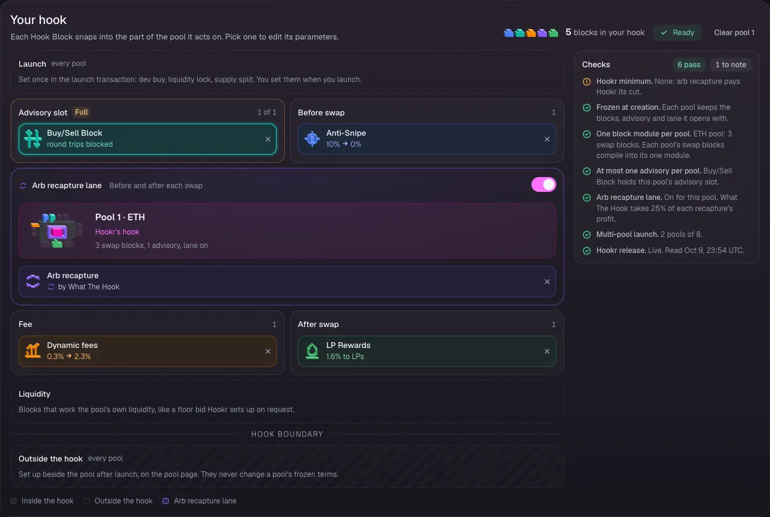Click the Anti-Snipe crosshair icon
The height and width of the screenshot is (517, 770).
pos(312,139)
